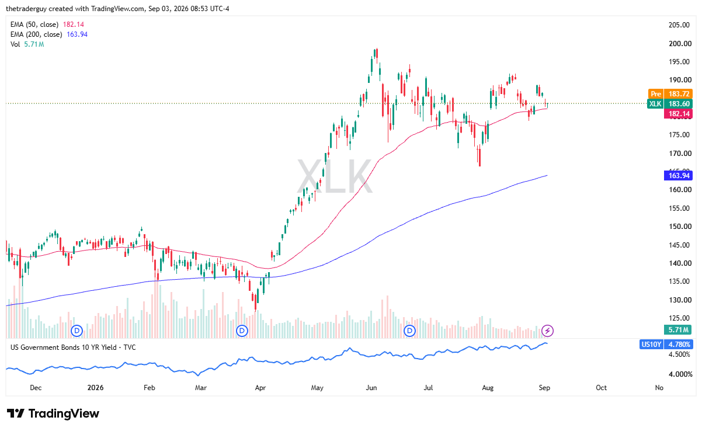Click the 4.500% yield axis label
The image size is (702, 431).
pos(679,354)
